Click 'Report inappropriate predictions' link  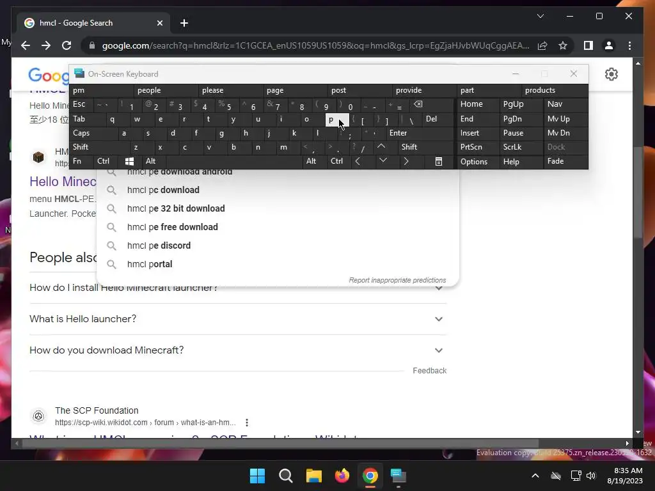click(x=397, y=280)
